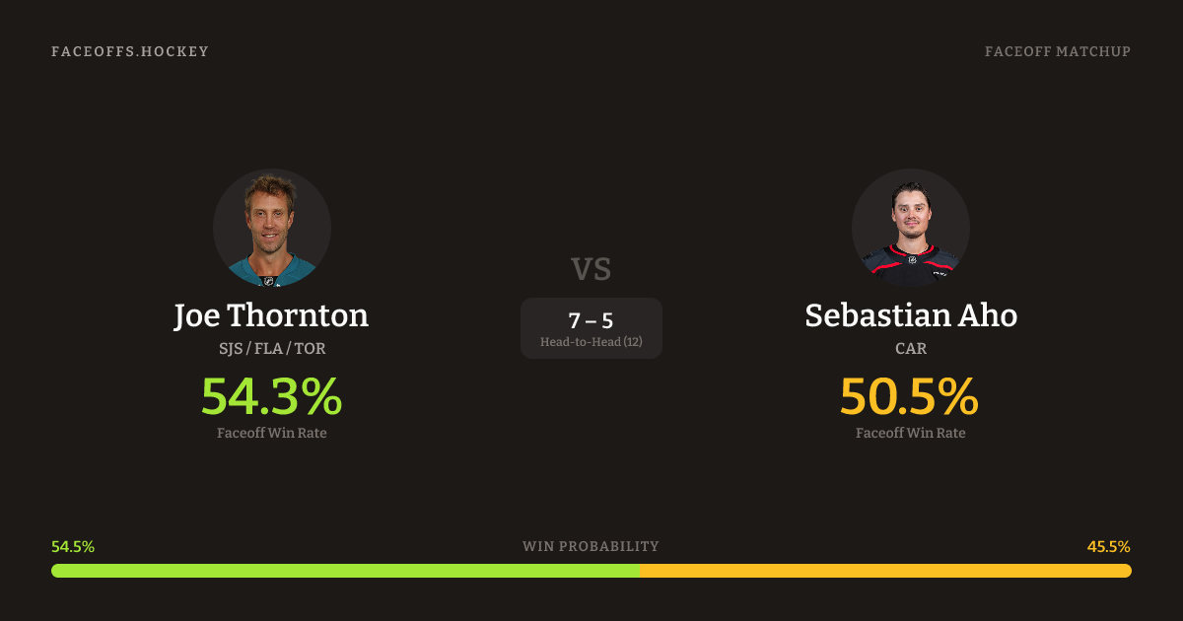Click the SJS / FLA / TOR team text
The height and width of the screenshot is (621, 1183).
coord(271,349)
